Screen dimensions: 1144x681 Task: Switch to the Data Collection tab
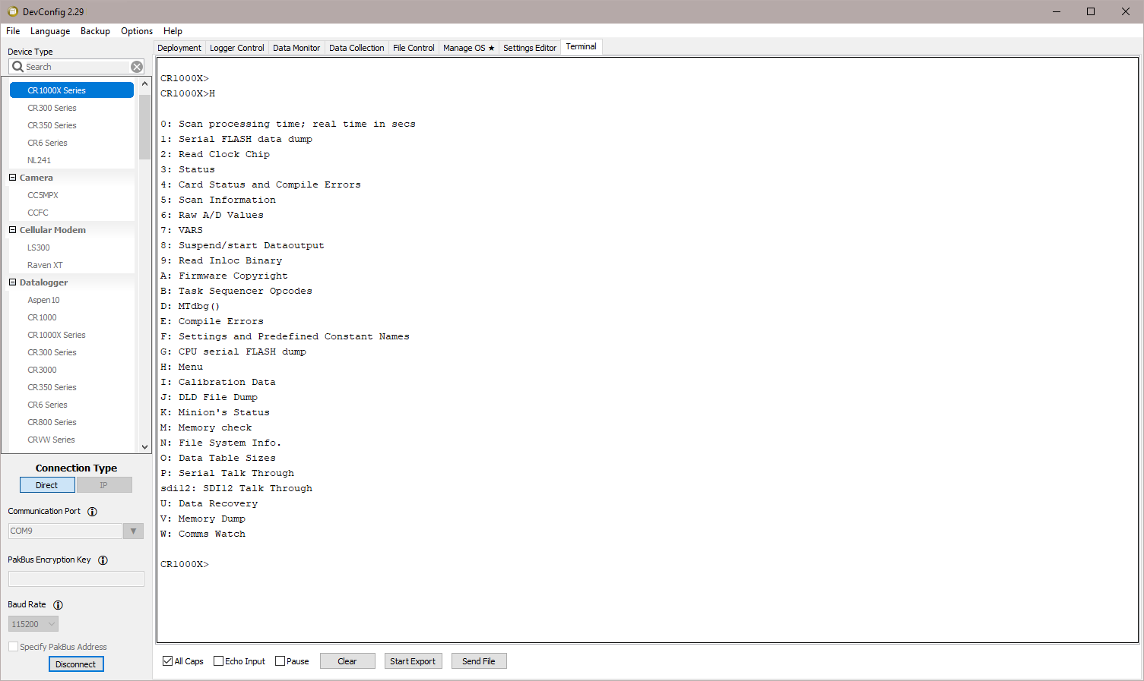click(x=357, y=48)
